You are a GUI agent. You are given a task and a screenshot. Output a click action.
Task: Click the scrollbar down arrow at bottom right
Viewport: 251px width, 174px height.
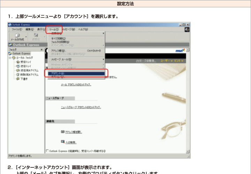click(188, 151)
